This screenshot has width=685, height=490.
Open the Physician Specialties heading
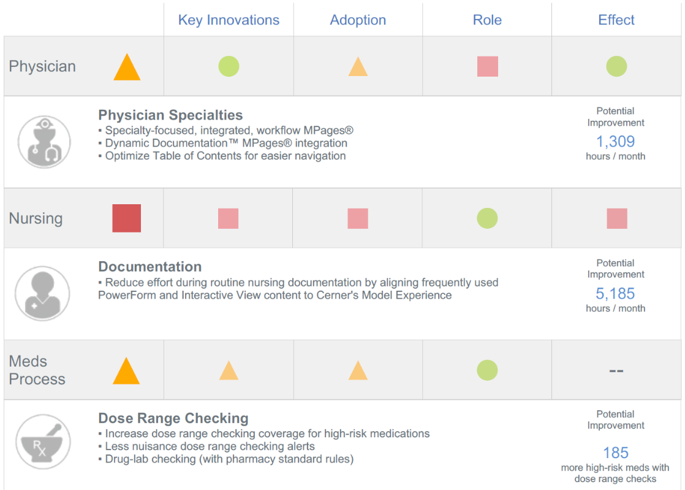click(170, 115)
